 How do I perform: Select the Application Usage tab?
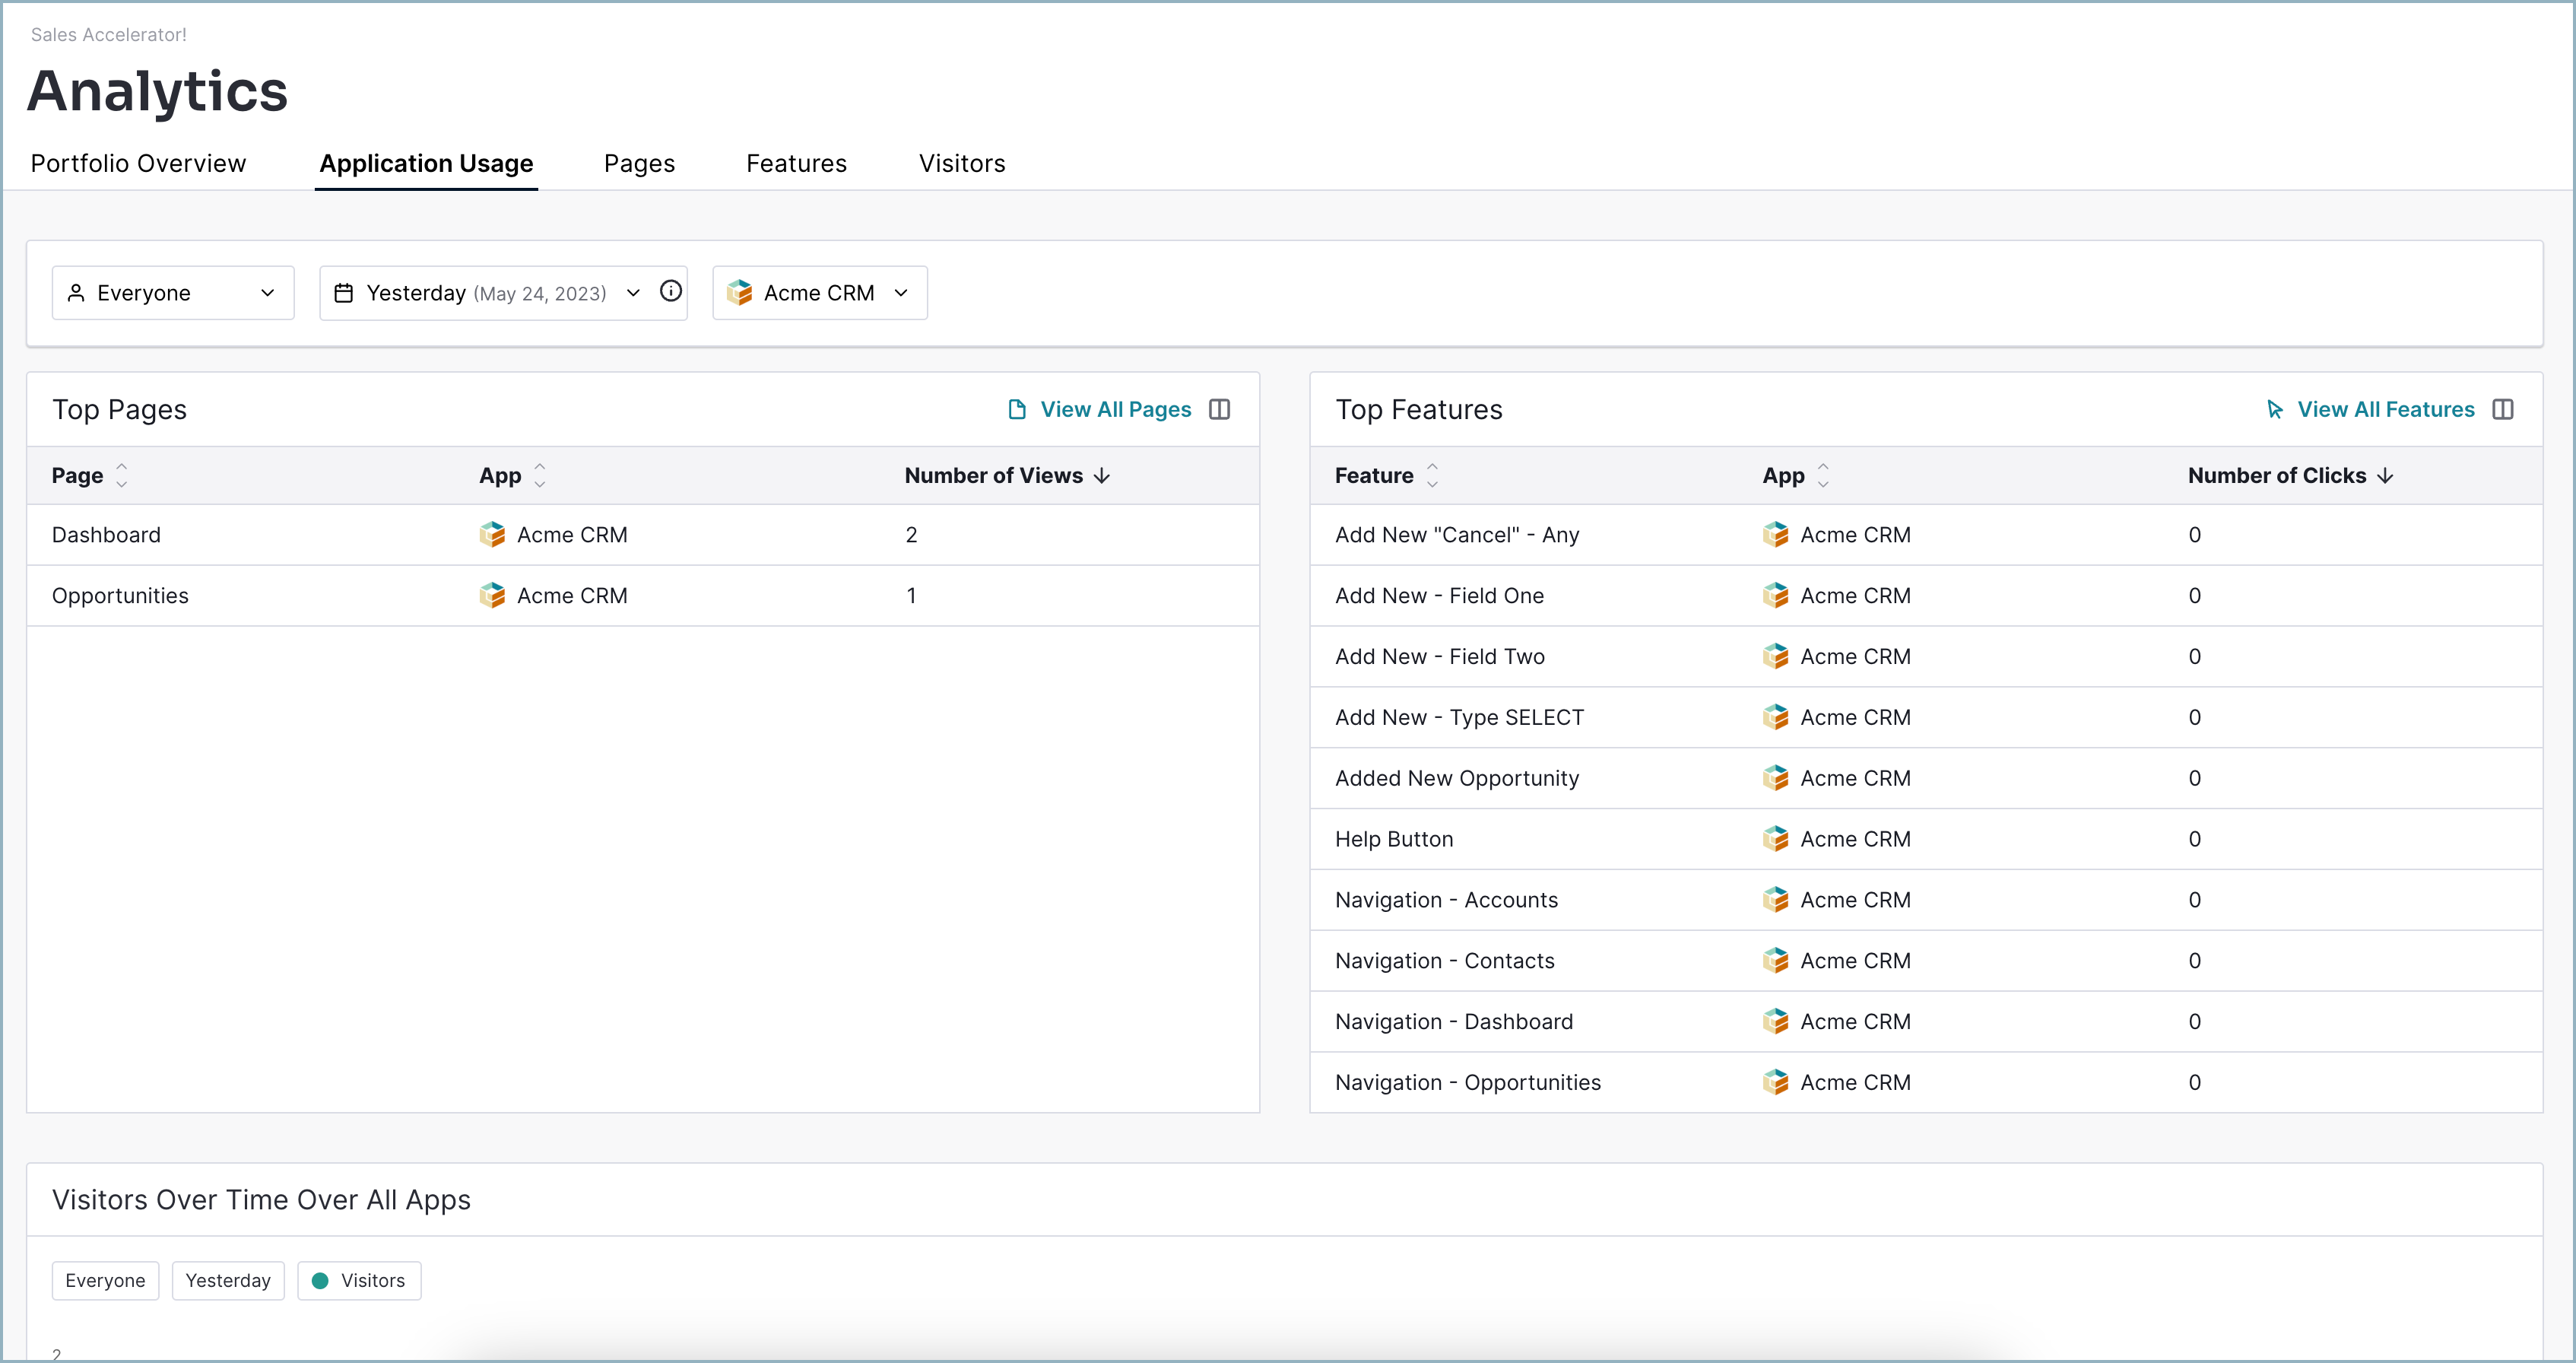click(x=426, y=163)
